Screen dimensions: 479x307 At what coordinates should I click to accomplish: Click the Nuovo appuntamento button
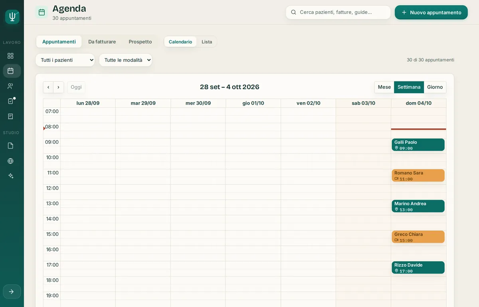(431, 12)
